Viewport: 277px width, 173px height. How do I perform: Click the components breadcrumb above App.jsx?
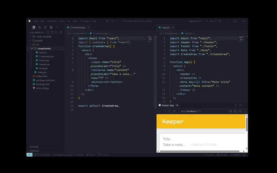point(171,33)
